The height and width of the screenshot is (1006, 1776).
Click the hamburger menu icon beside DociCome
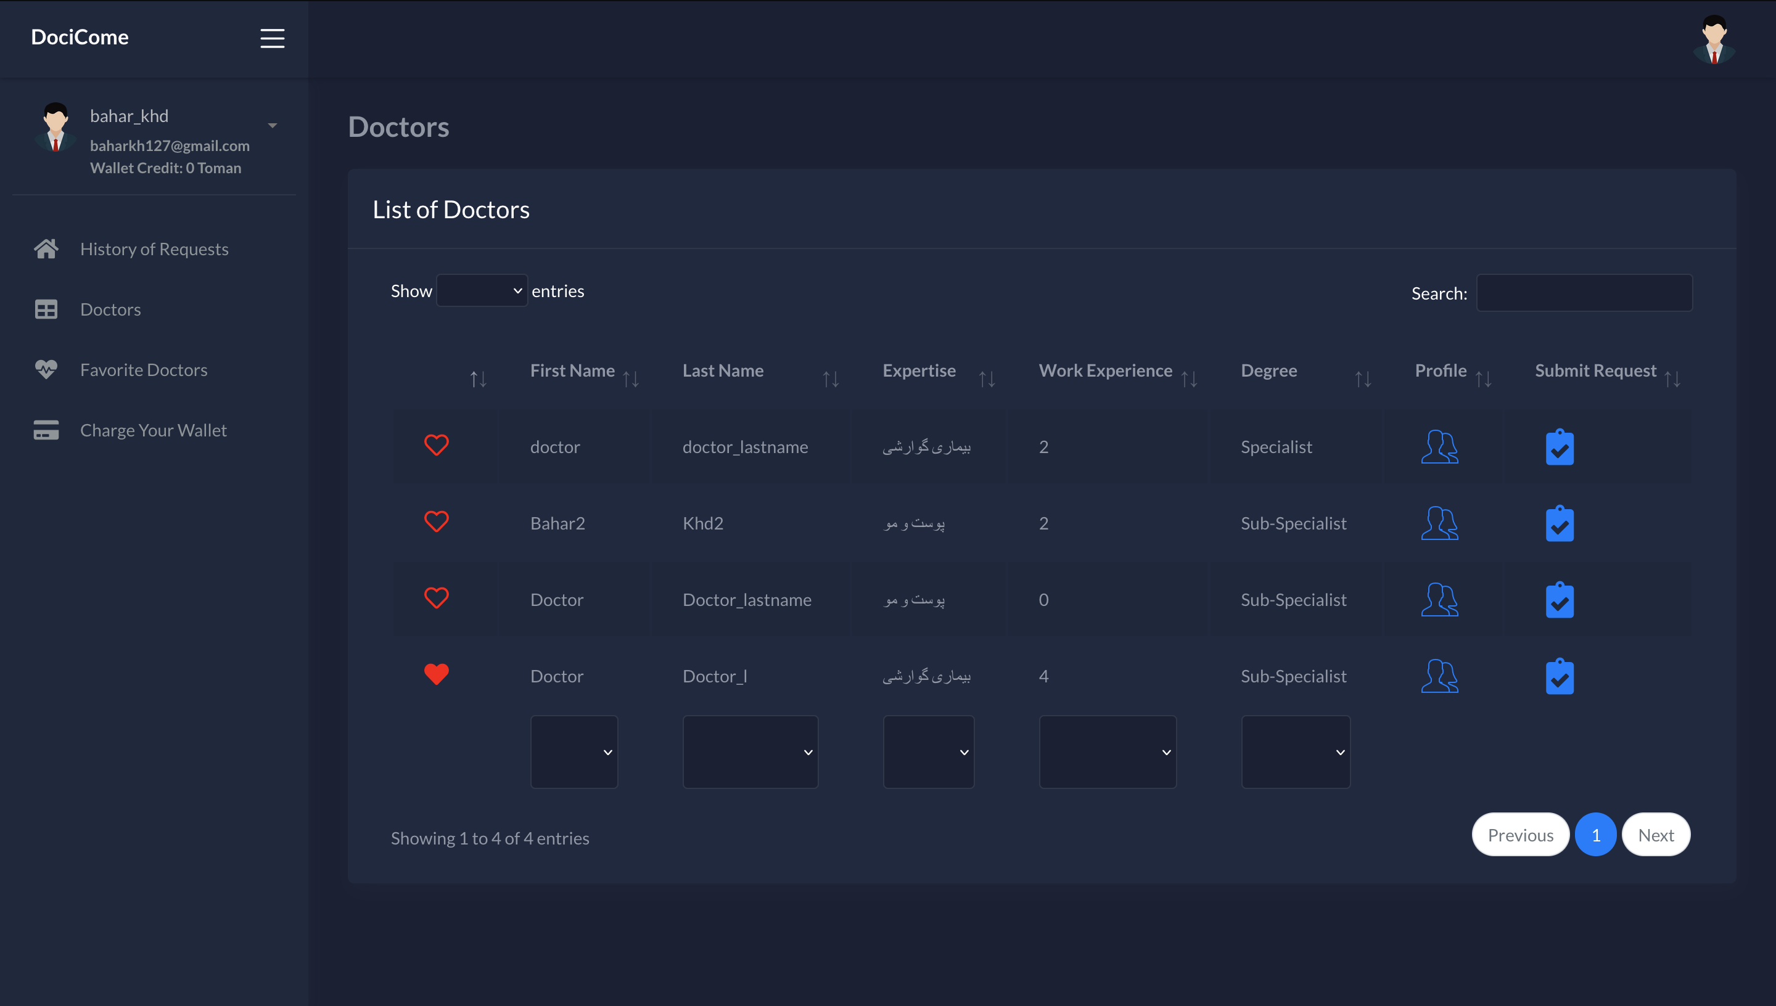[x=273, y=38]
